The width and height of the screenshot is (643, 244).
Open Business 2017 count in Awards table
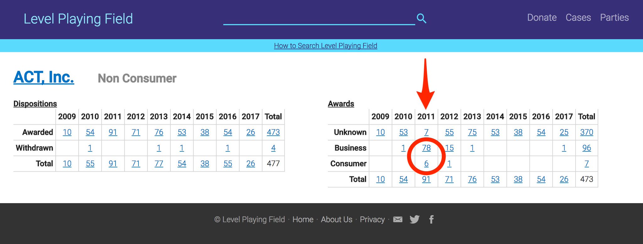click(x=564, y=148)
